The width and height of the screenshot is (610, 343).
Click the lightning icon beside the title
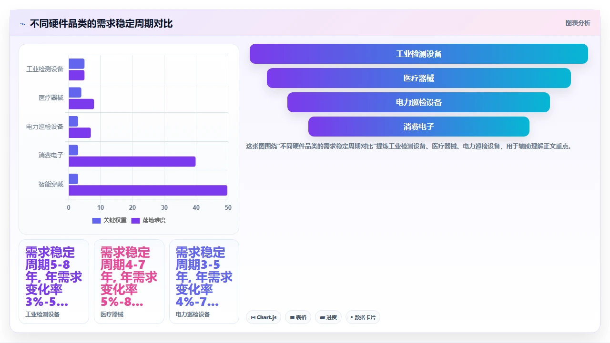pyautogui.click(x=22, y=24)
